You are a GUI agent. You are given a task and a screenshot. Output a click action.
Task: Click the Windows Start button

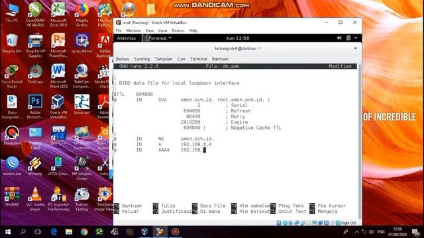(x=7, y=232)
